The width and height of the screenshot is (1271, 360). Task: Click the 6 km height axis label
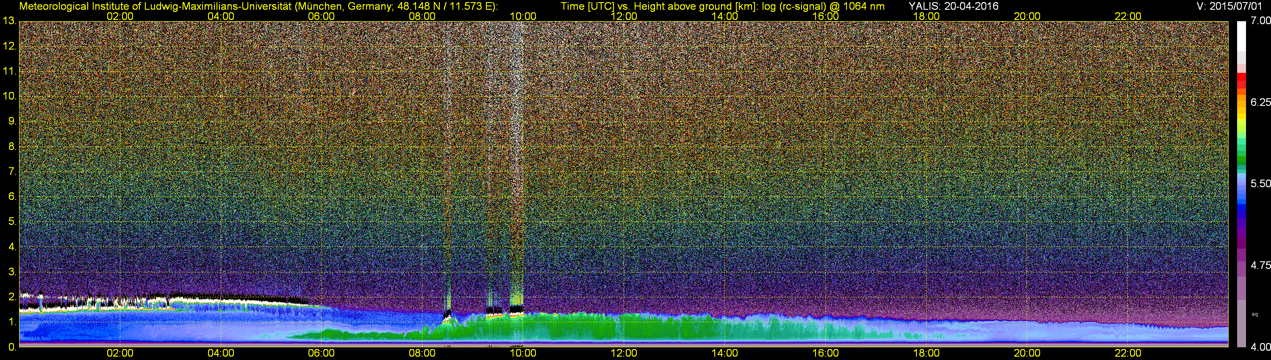tap(12, 197)
